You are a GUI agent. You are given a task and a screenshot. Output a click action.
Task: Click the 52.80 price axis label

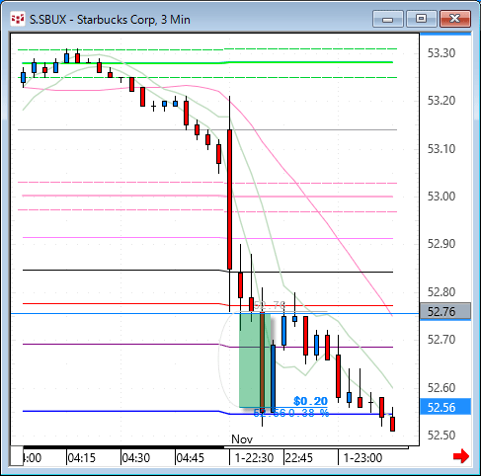441,292
